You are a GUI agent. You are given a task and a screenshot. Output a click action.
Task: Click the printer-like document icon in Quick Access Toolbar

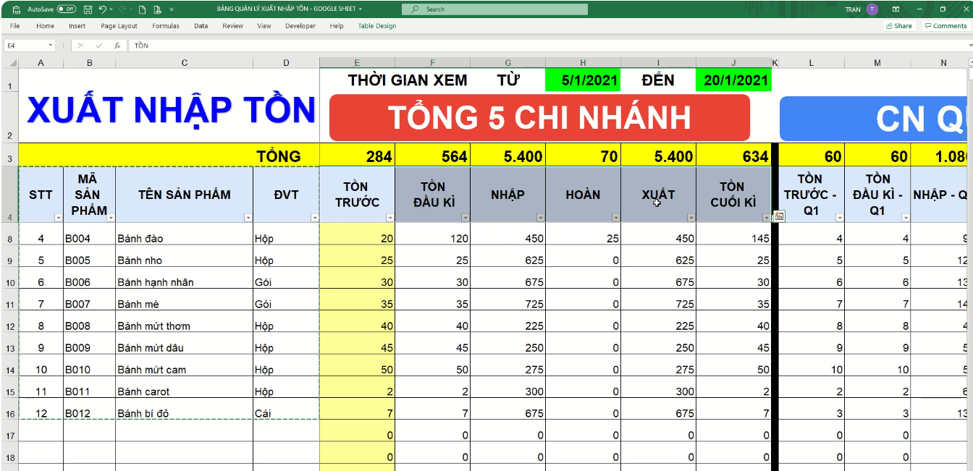158,9
